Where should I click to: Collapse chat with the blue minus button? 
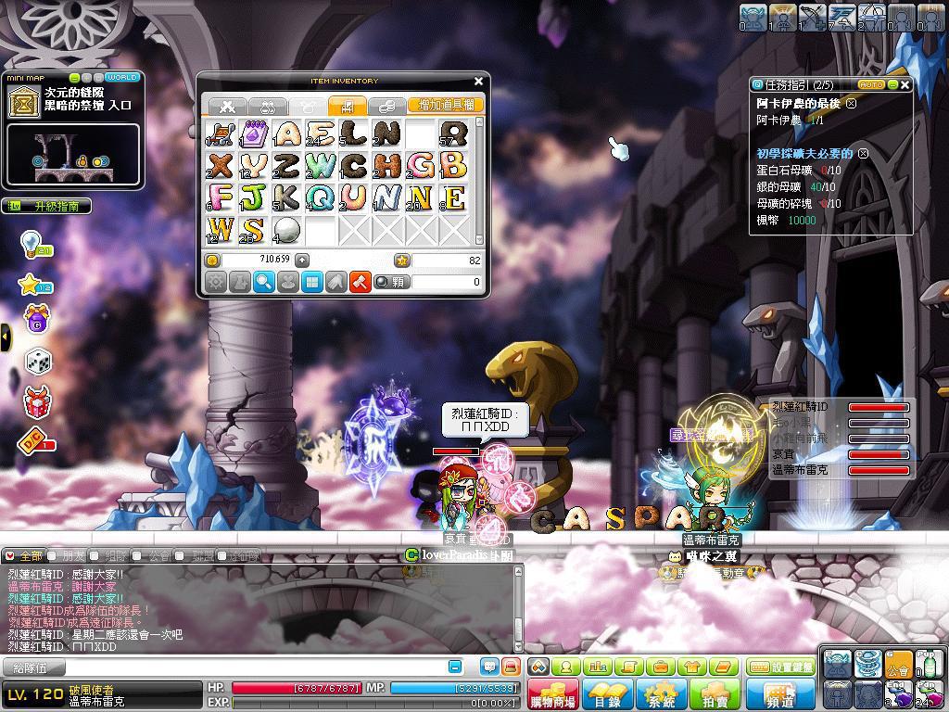click(455, 667)
